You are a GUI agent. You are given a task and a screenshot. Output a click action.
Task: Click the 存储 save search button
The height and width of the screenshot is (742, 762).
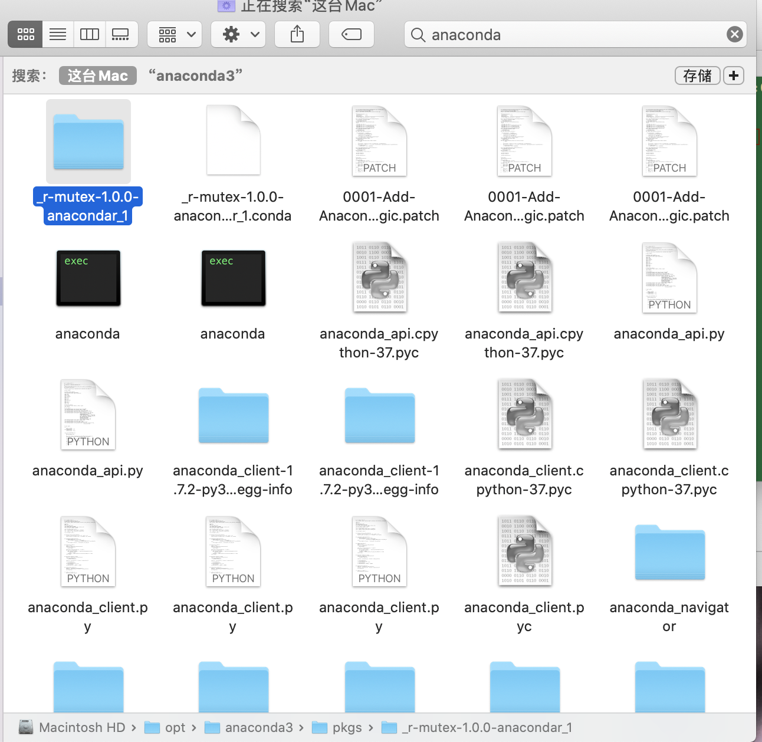(x=697, y=75)
